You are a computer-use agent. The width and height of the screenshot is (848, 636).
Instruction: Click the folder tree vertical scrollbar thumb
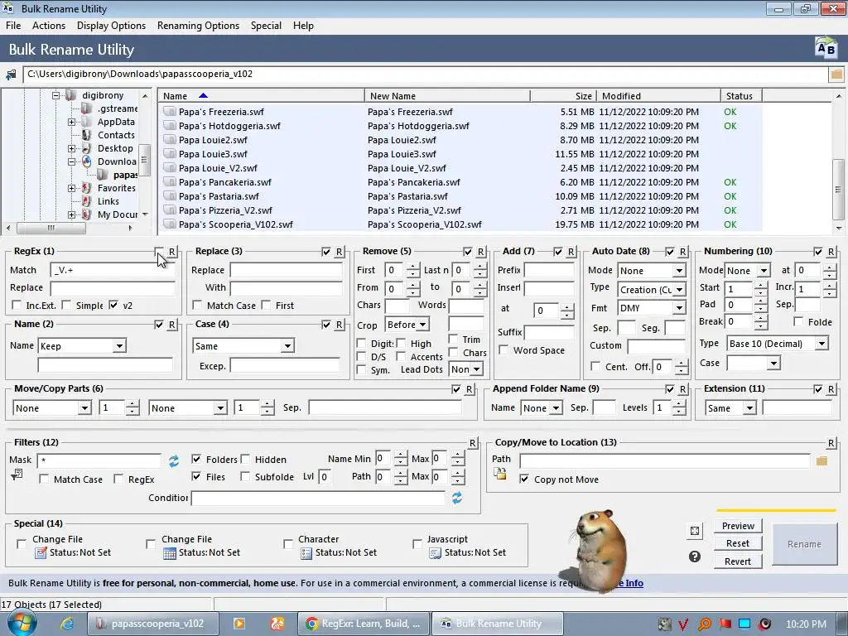(x=144, y=160)
